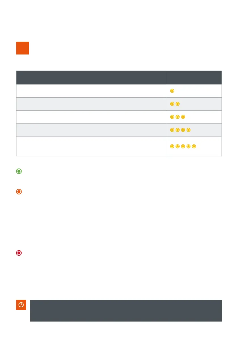Click the middle dot in the five-dot row
The height and width of the screenshot is (338, 238).
(x=183, y=146)
